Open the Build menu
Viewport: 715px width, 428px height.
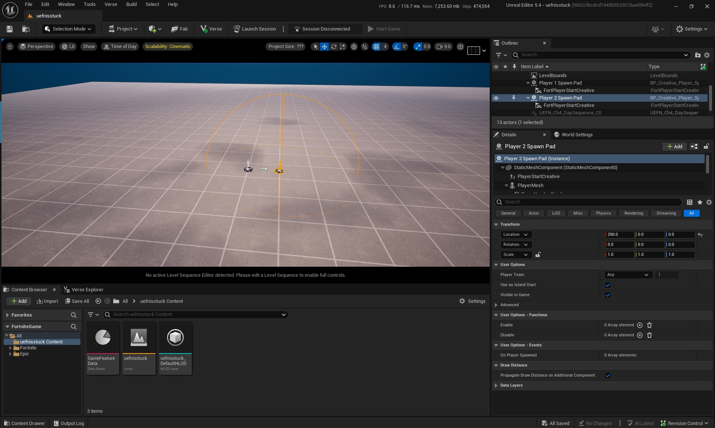tap(131, 4)
